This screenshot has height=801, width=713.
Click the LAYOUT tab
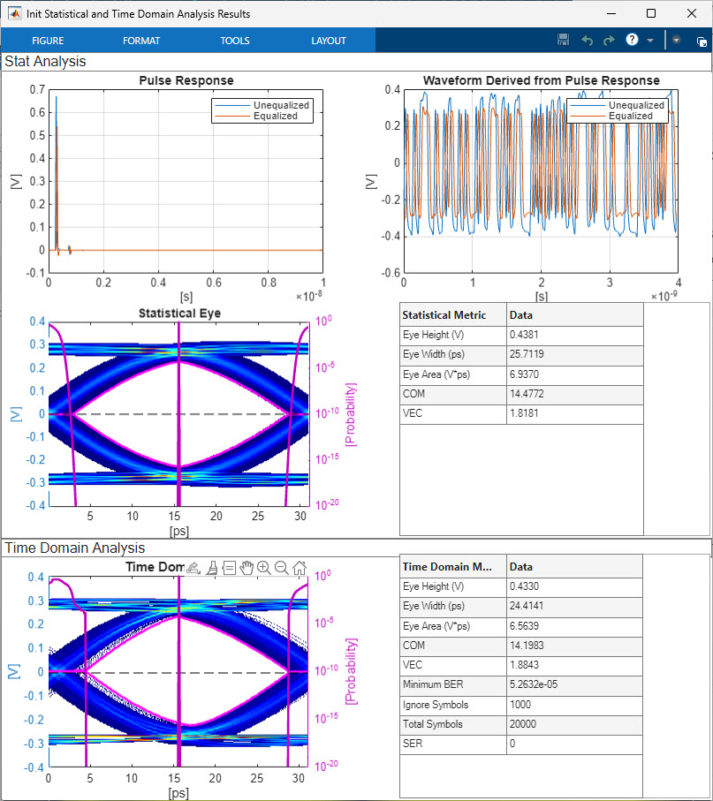click(x=329, y=41)
